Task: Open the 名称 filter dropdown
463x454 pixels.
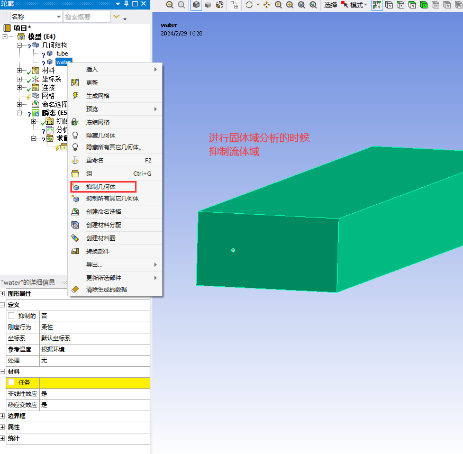Action: coord(58,17)
